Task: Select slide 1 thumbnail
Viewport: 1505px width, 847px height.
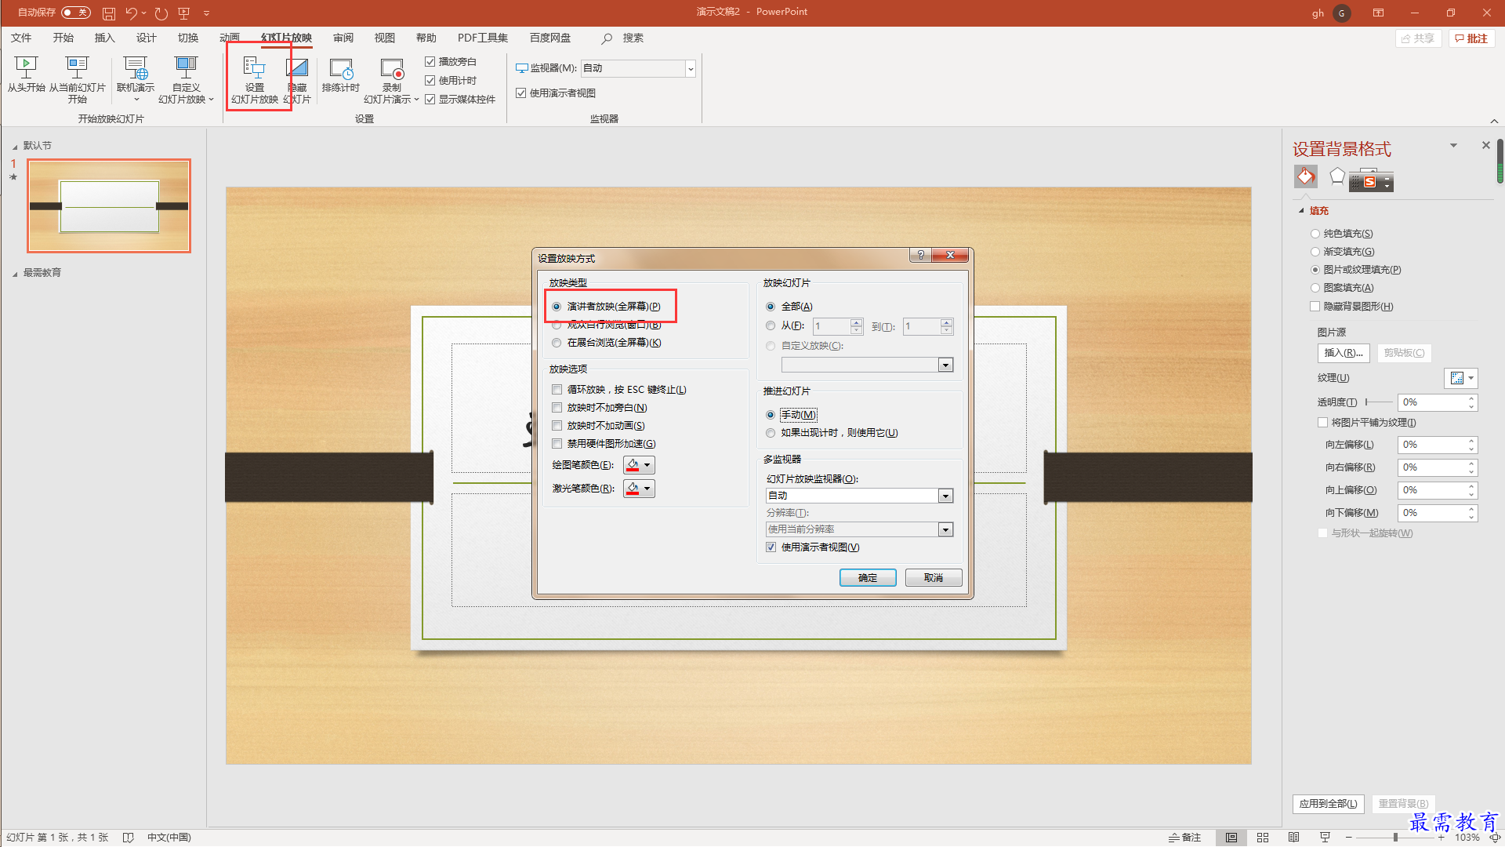Action: 109,206
